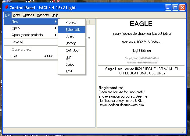Screen dimensions: 190x136
Task: Select New in the File menu
Action: [31, 21]
